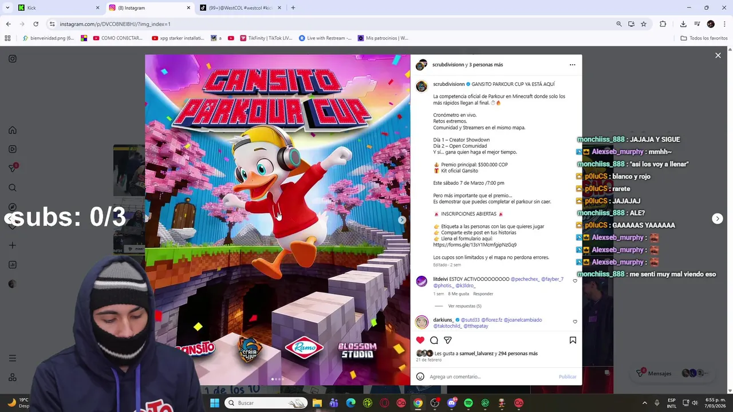Open mention @pechechex_ in comment
This screenshot has height=412, width=733.
525,279
